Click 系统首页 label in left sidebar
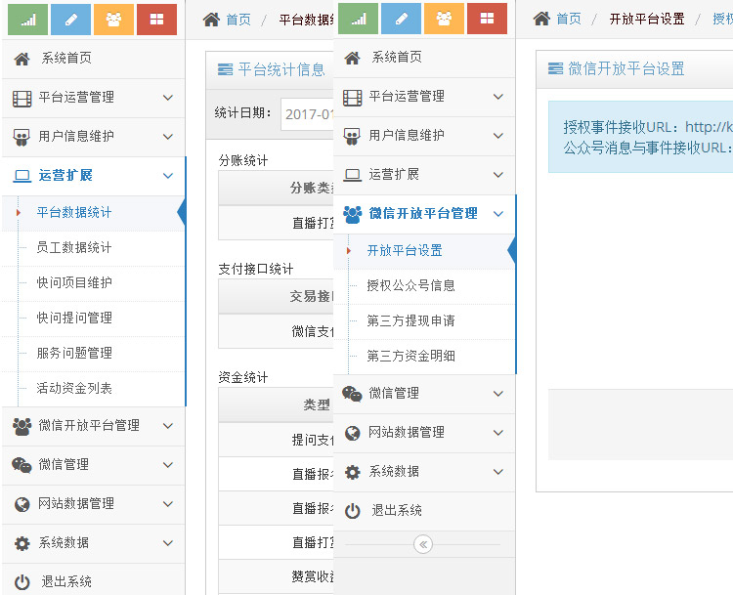The height and width of the screenshot is (595, 733). coord(66,59)
